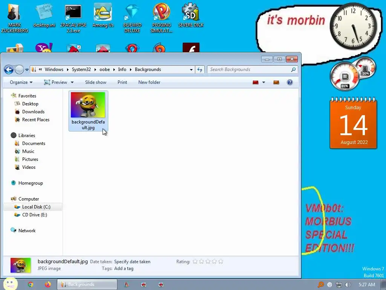The image size is (386, 290).
Task: Select Network in the navigation pane
Action: coord(27,231)
